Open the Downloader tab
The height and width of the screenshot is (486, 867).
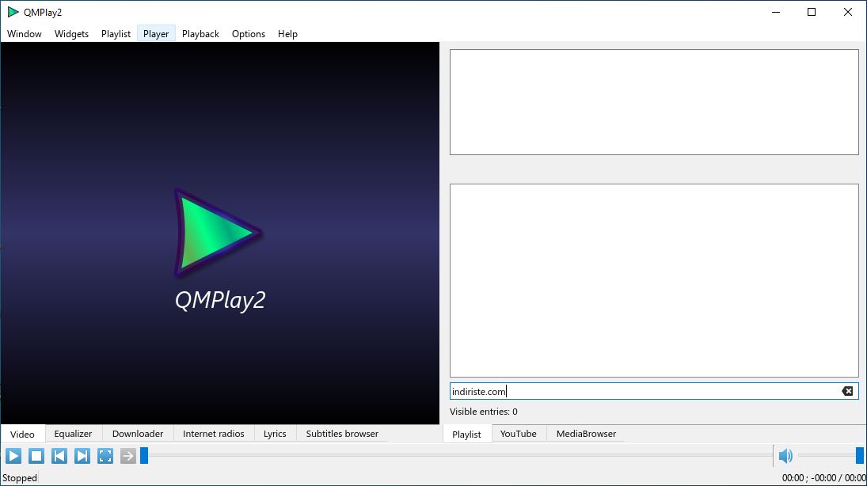click(x=138, y=434)
